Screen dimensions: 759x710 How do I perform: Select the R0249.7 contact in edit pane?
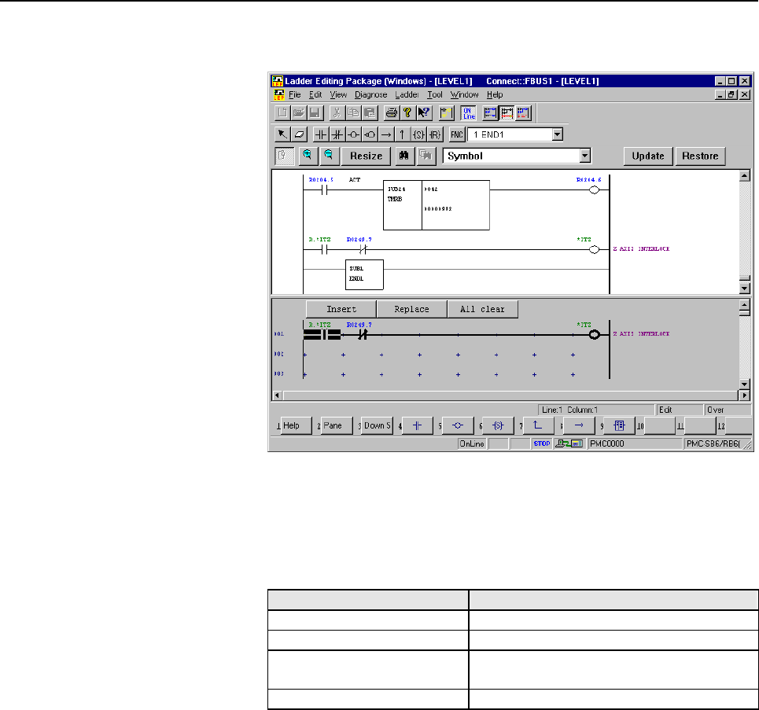tap(363, 334)
